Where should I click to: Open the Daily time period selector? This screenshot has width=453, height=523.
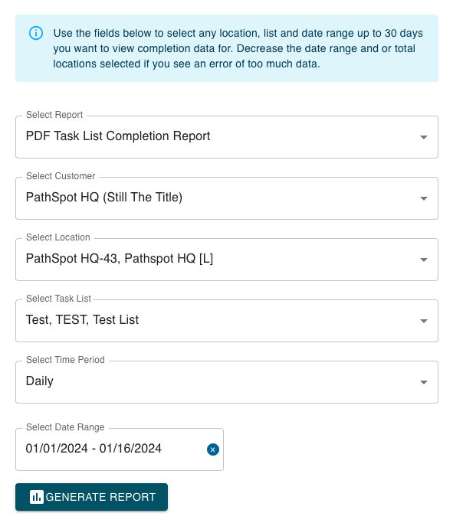(x=227, y=382)
